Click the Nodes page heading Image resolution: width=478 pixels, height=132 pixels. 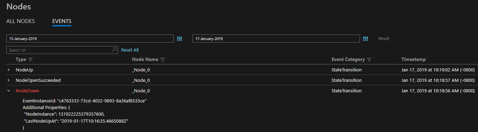(19, 6)
